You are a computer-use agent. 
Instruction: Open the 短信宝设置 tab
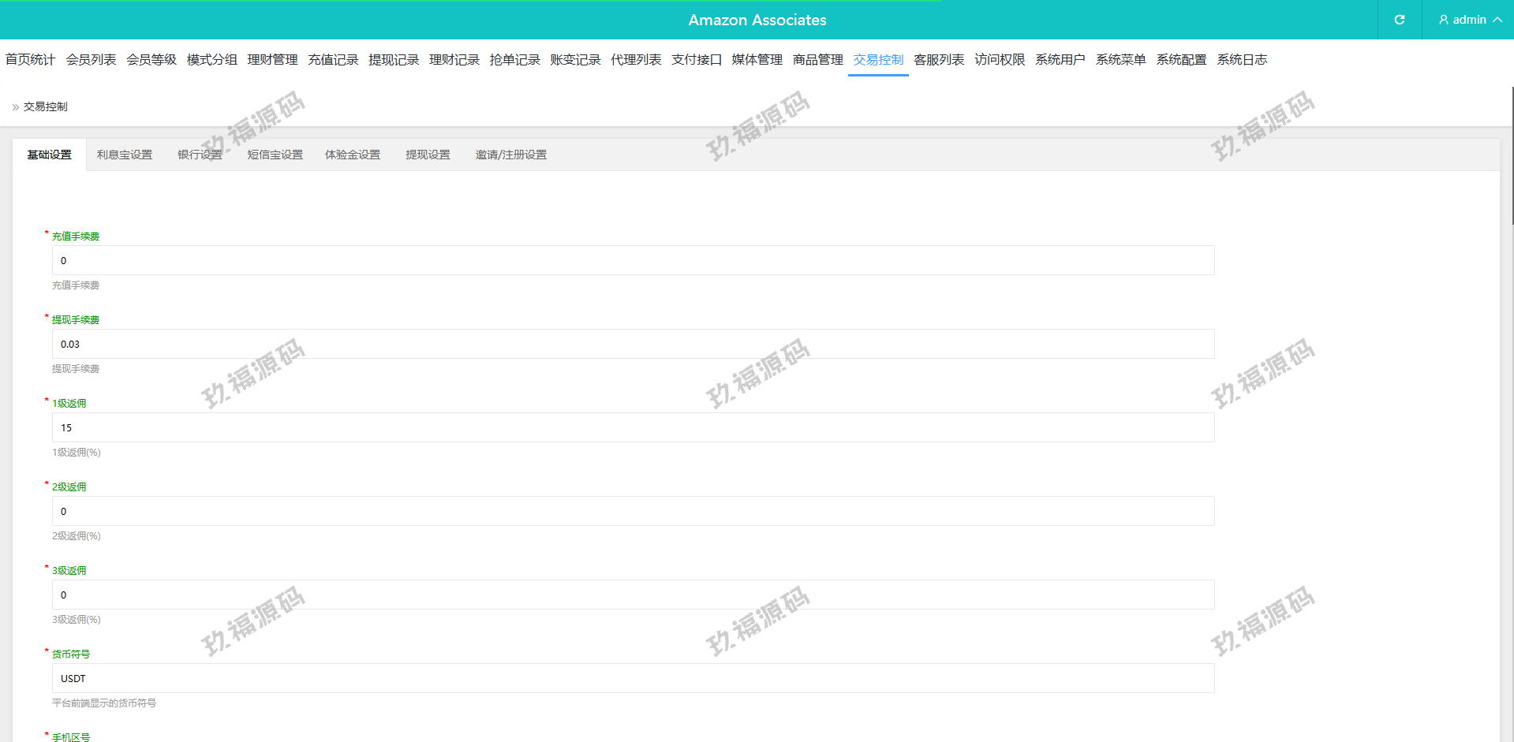(x=275, y=155)
